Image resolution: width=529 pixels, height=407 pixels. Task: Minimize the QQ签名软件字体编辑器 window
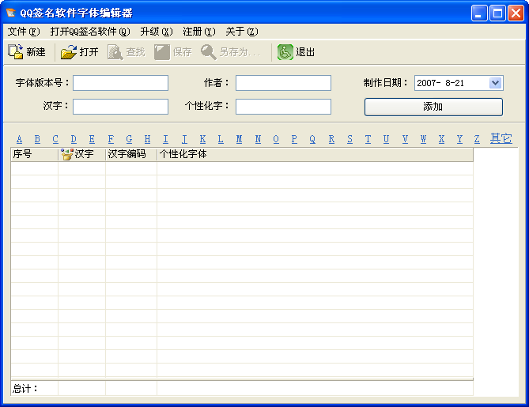(479, 13)
